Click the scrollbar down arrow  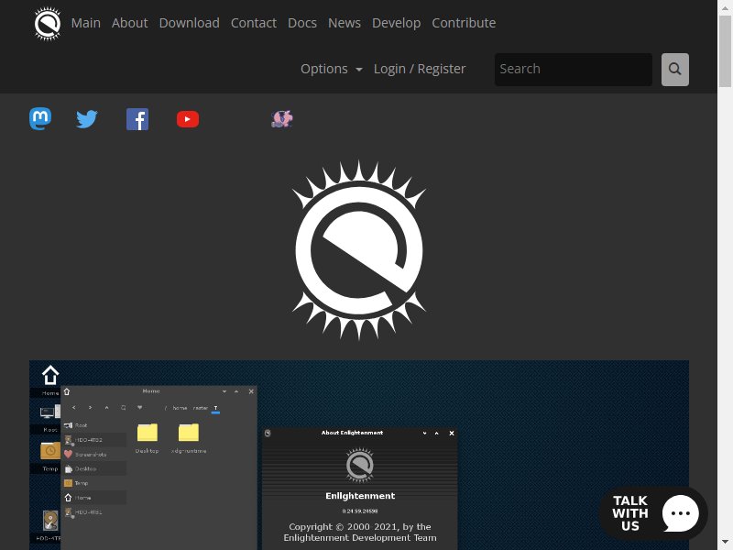pyautogui.click(x=725, y=543)
